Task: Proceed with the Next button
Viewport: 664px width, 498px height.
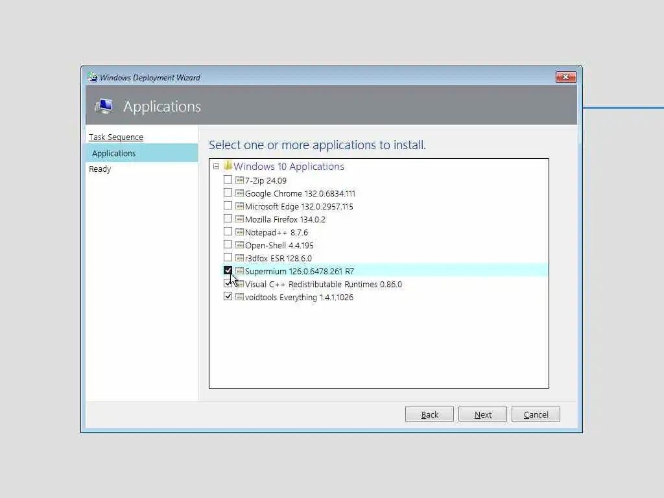Action: 482,414
